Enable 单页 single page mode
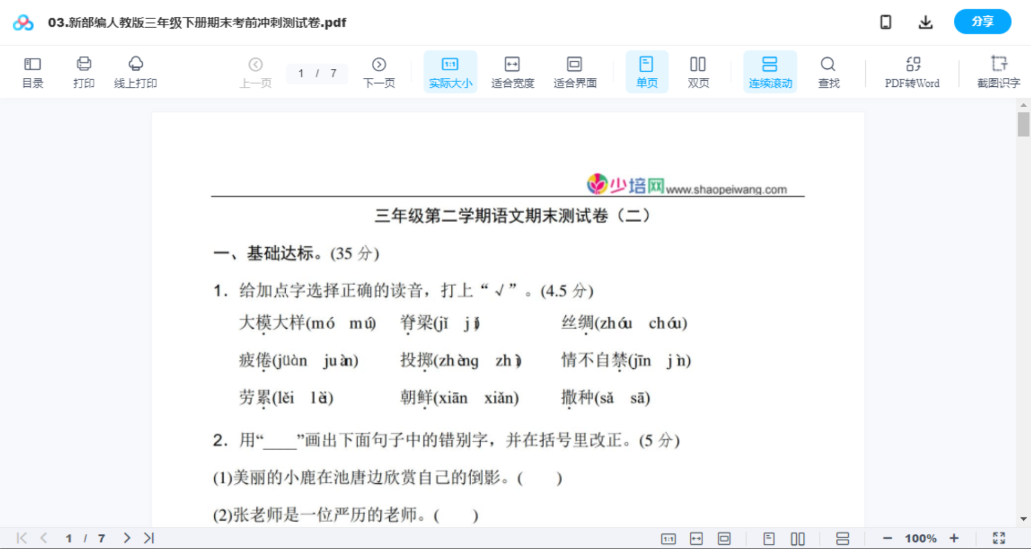The height and width of the screenshot is (549, 1031). click(647, 71)
